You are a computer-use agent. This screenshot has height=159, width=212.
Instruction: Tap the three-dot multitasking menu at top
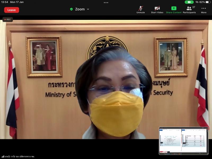point(106,3)
